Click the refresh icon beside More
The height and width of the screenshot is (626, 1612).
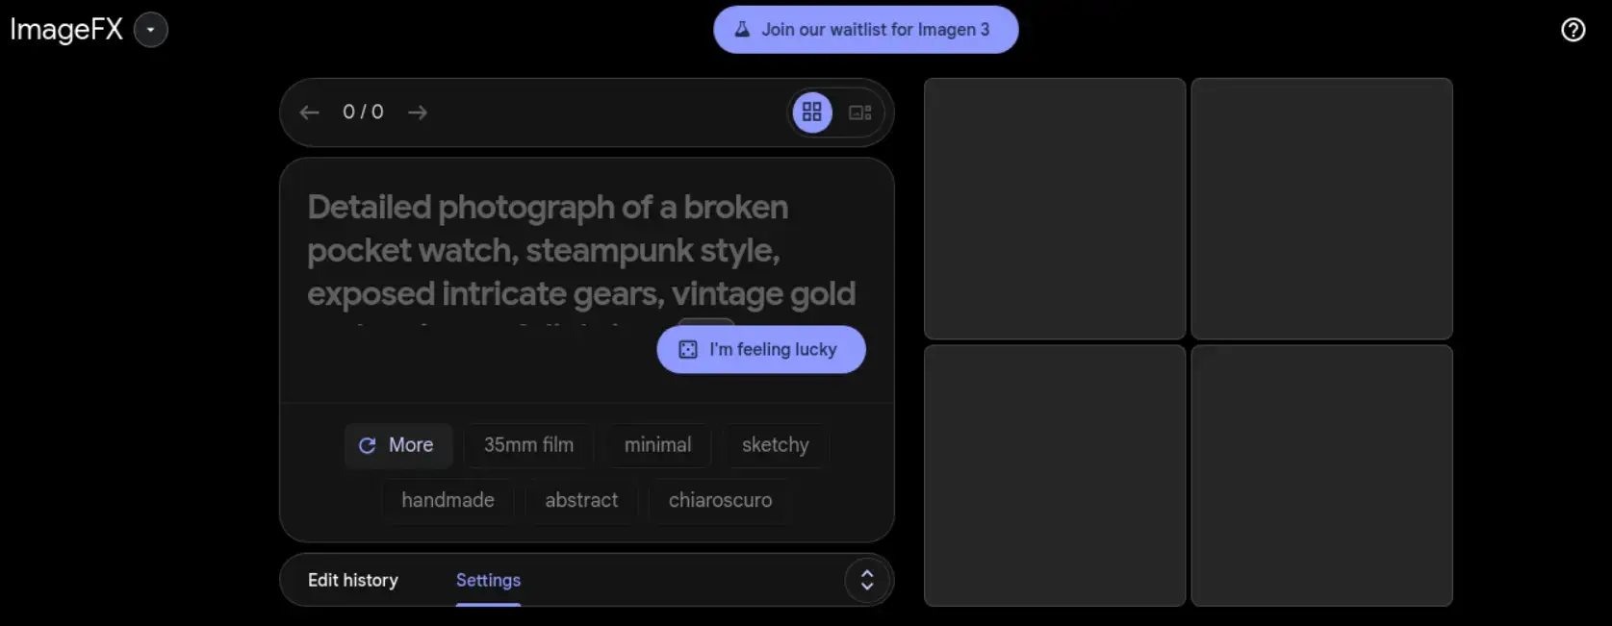(x=367, y=445)
